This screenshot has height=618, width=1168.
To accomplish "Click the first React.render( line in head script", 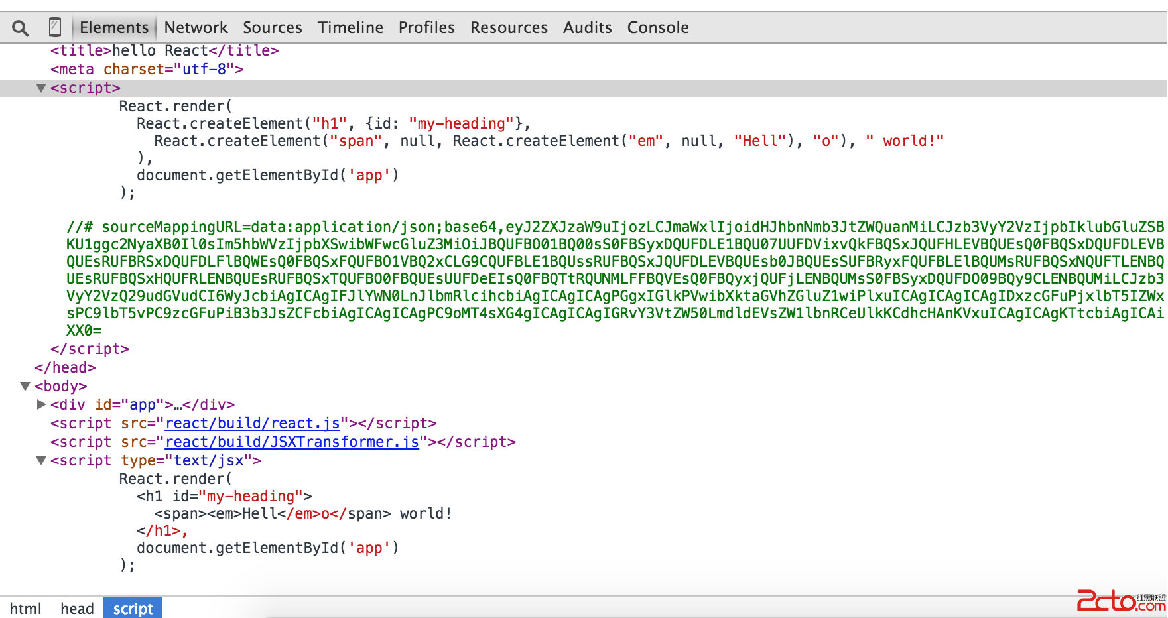I will [176, 107].
